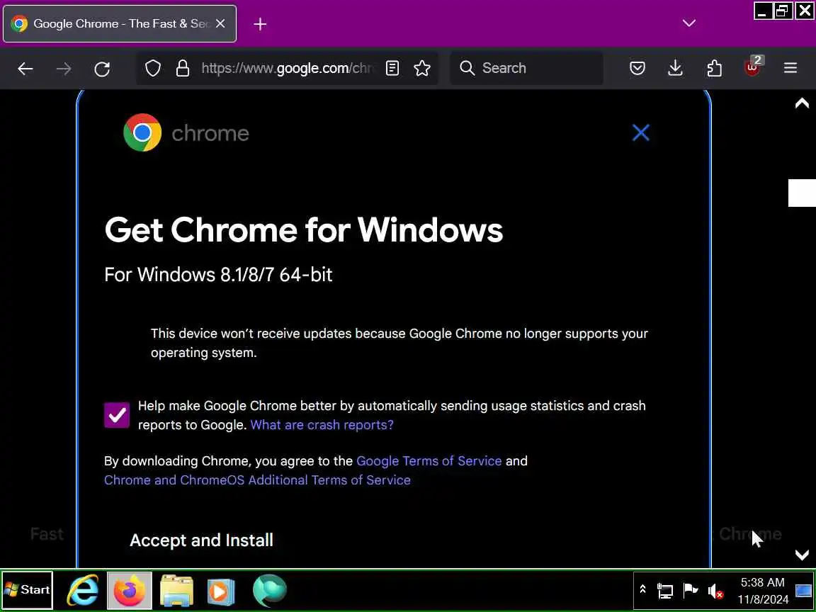The height and width of the screenshot is (612, 816).
Task: Bookmark this page with the star
Action: 422,68
